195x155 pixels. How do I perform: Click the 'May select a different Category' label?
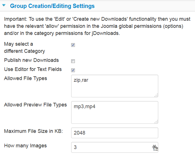point(24,47)
